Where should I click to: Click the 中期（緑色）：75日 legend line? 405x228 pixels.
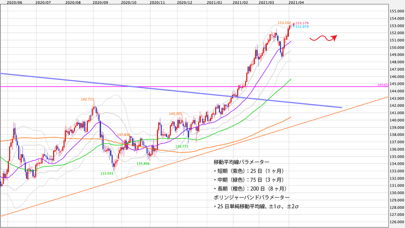[x=249, y=179]
